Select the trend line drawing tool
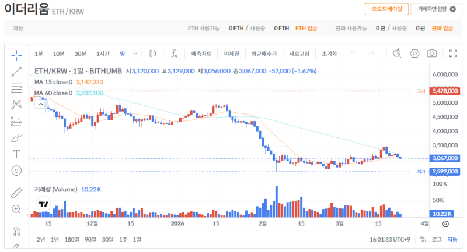Screen dimensions: 467x252 [x=17, y=72]
